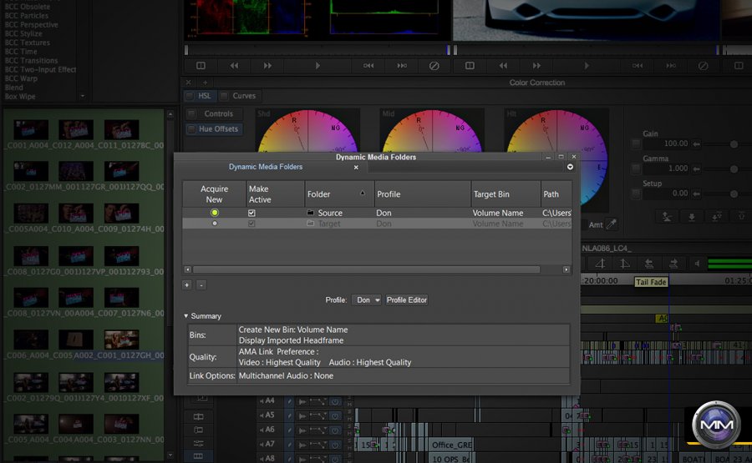
Task: Click fast forward in the left monitor
Action: [267, 66]
